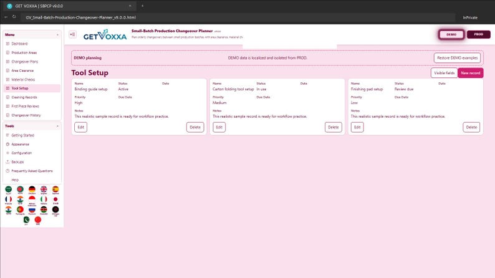
Task: Click the browser reload icon
Action: pyautogui.click(x=14, y=17)
